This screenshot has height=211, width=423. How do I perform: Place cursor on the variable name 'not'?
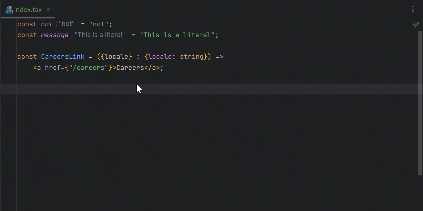47,24
